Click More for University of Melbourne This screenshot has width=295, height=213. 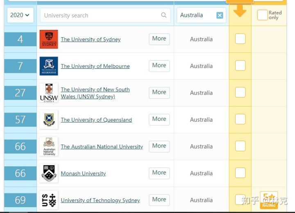[159, 66]
